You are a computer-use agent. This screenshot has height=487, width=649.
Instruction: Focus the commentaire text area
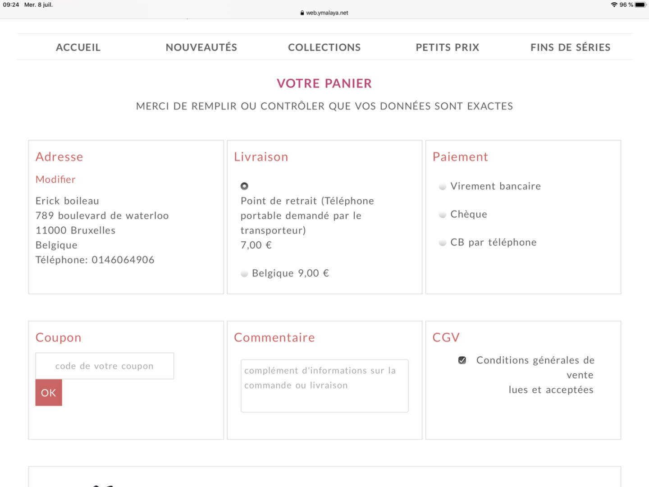324,386
